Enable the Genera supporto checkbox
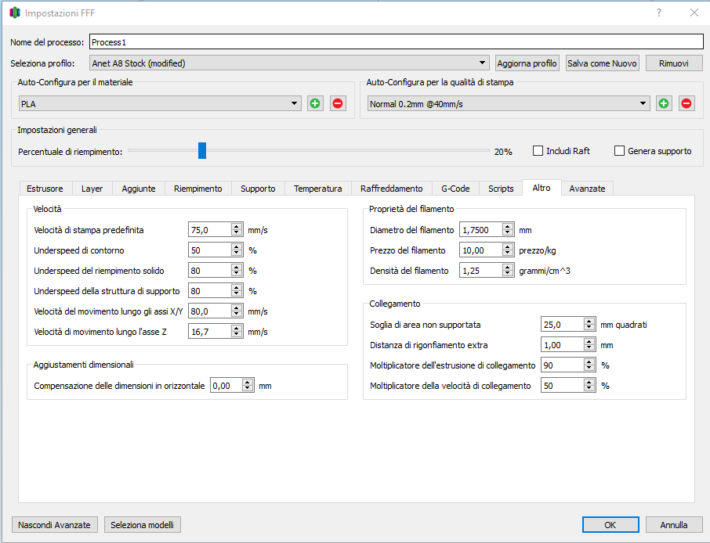The image size is (710, 543). (619, 150)
